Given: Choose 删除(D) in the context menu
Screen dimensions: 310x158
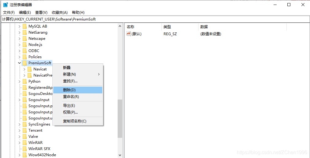Looking at the screenshot, I should [78, 90].
